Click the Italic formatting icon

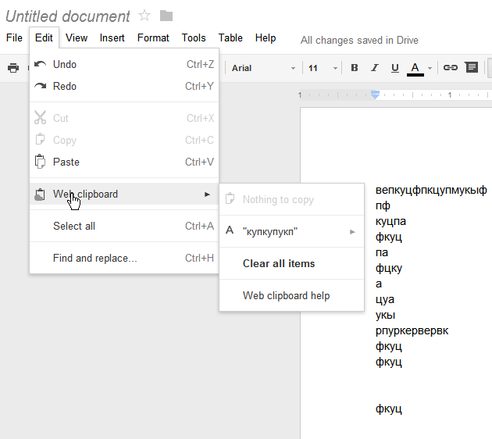coord(375,68)
